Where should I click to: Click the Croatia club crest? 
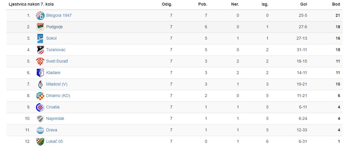tap(40, 107)
